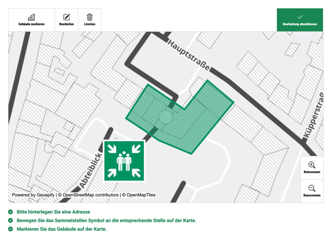Click the circle inside the marked building
The height and width of the screenshot is (241, 331).
[x=165, y=116]
